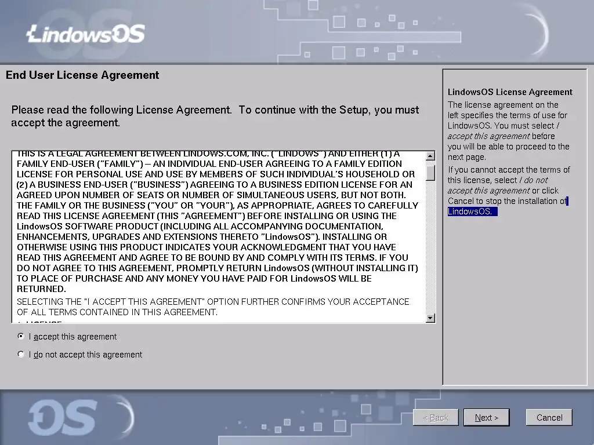Click the italic "accept this agreement" help text
594x445 pixels.
click(x=488, y=136)
